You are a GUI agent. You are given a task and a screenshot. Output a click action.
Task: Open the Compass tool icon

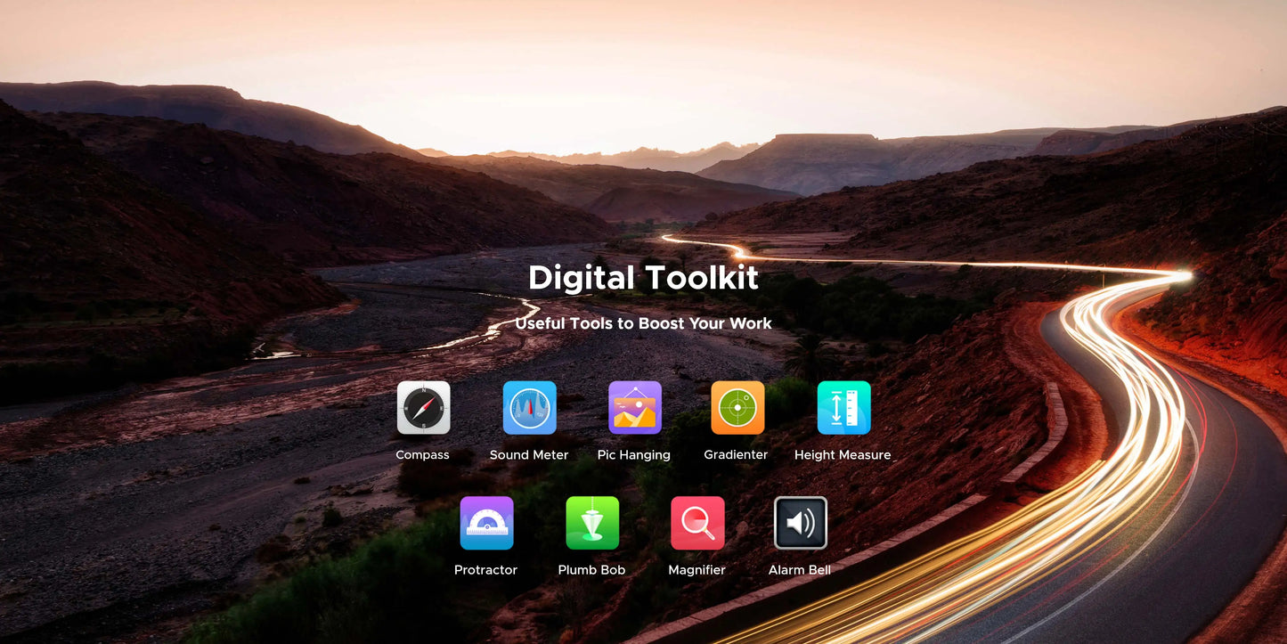pos(423,408)
